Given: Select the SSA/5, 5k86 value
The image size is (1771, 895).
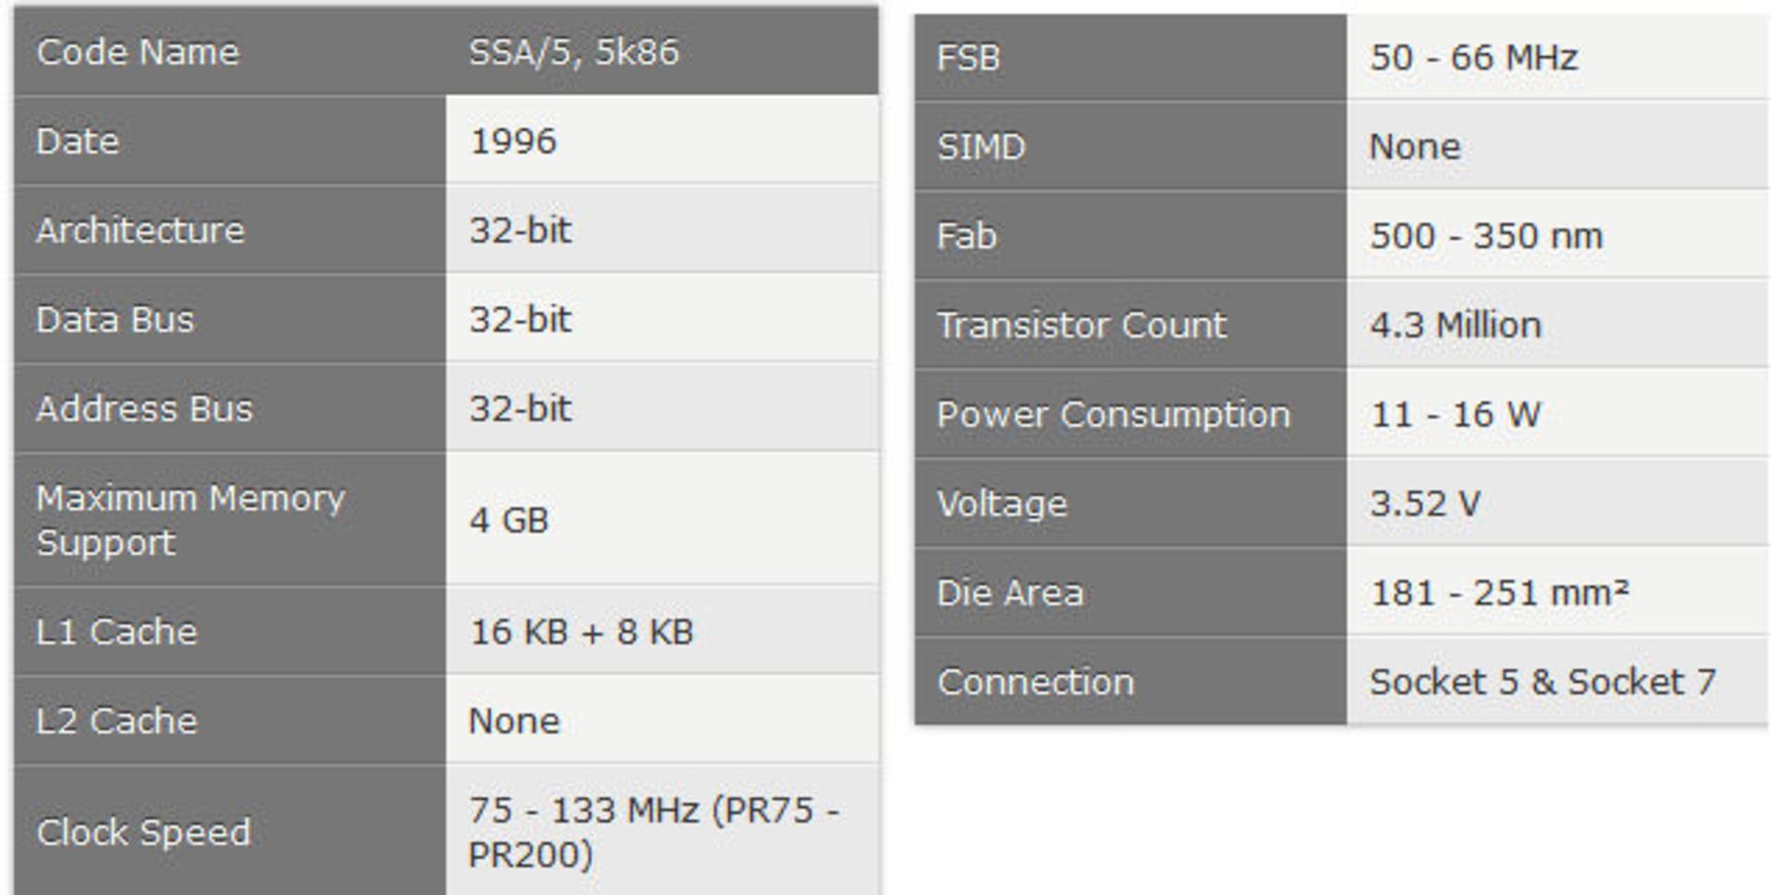Looking at the screenshot, I should [x=574, y=52].
